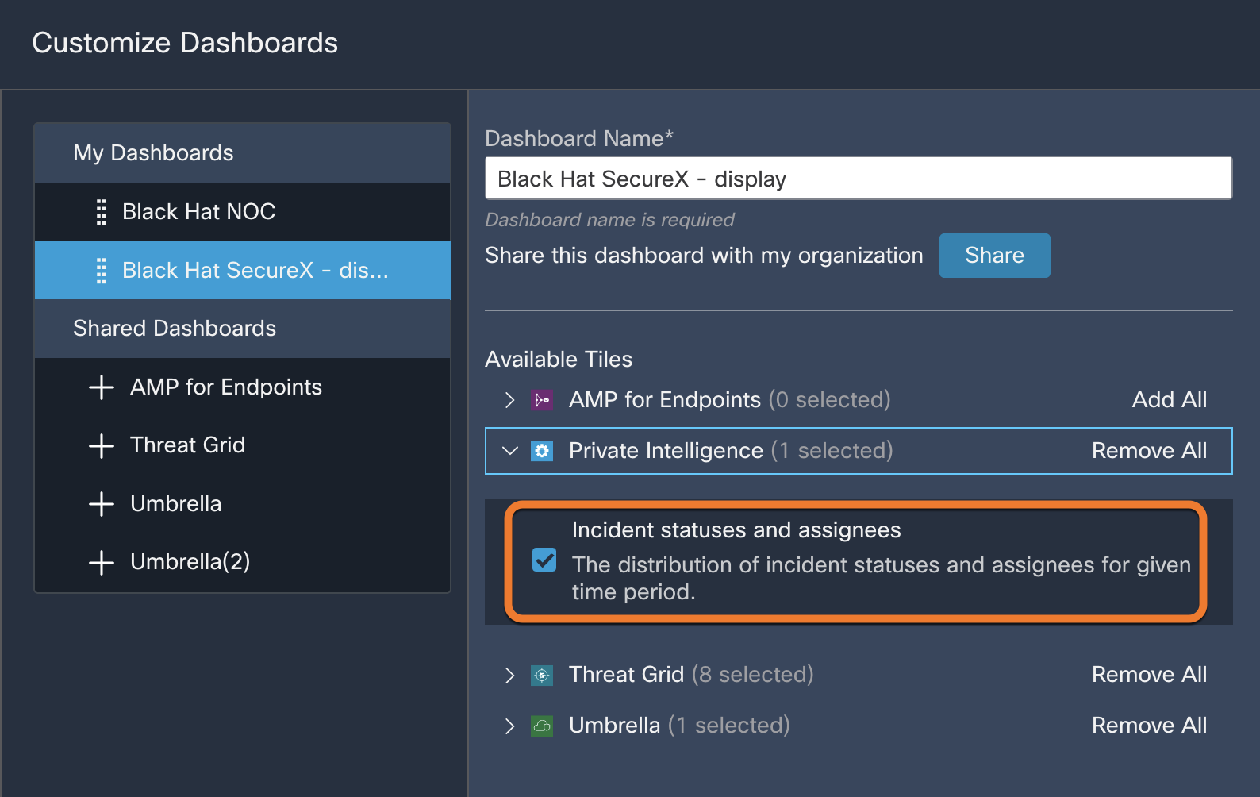Click the AMP for Endpoints module icon
The height and width of the screenshot is (797, 1260).
(542, 400)
